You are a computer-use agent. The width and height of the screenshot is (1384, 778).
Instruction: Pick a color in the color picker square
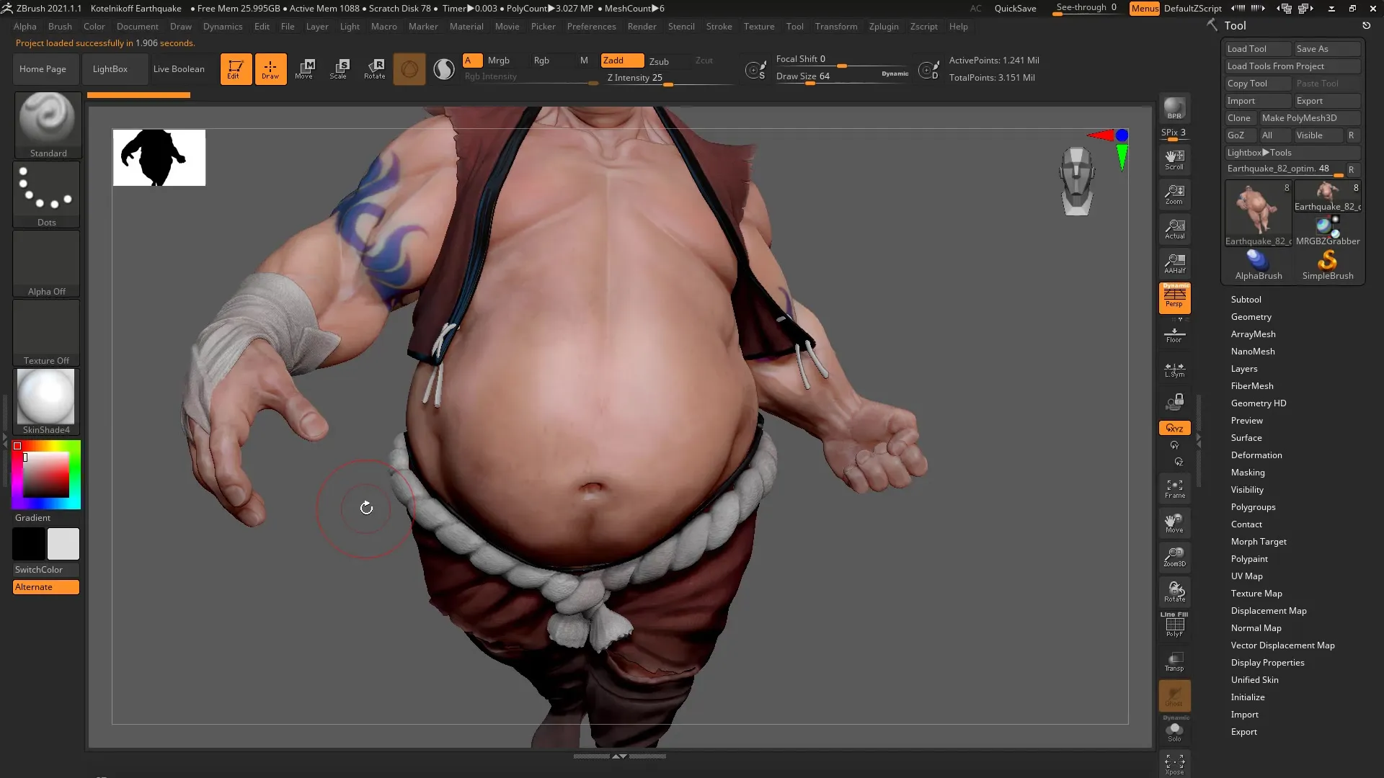(46, 475)
